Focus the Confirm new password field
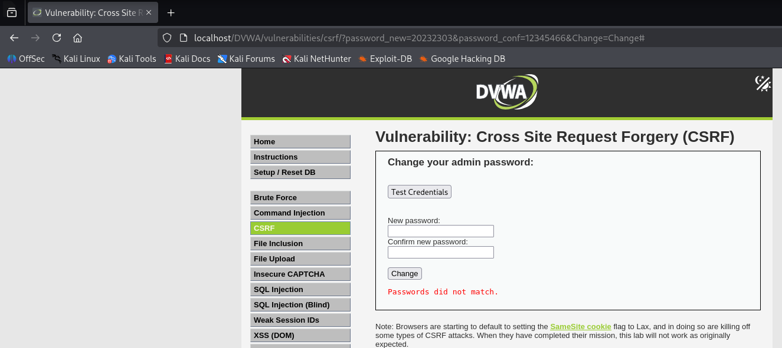Viewport: 782px width, 348px height. [441, 253]
